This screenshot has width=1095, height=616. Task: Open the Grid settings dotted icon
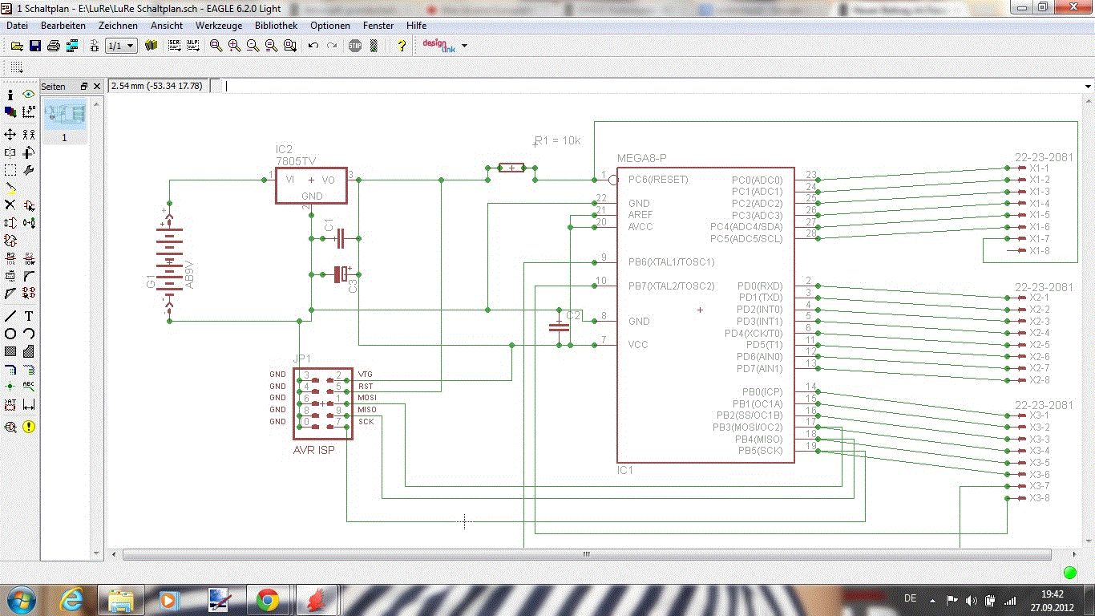(16, 67)
